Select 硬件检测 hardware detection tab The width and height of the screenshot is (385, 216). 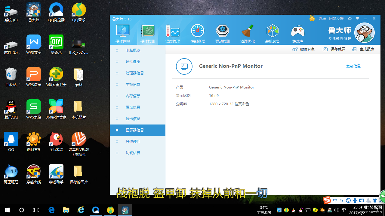148,34
